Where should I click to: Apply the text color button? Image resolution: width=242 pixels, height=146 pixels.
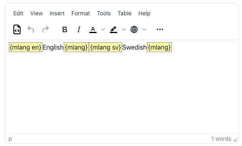93,29
